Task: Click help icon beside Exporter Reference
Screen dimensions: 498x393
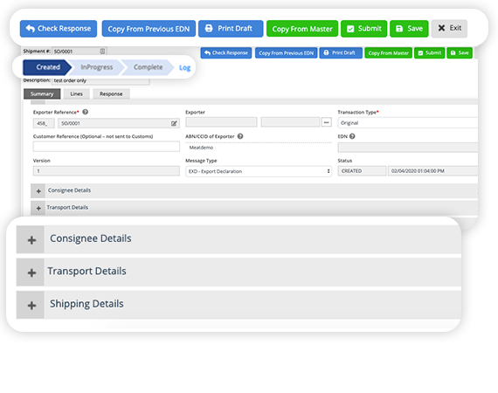Action: coord(85,112)
